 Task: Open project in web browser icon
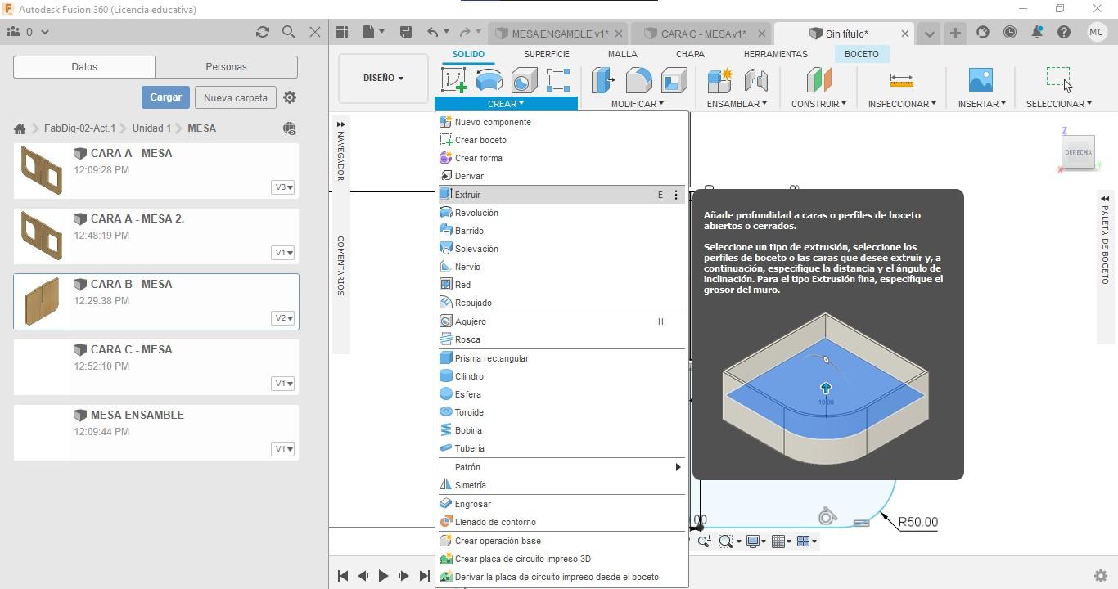pos(289,128)
